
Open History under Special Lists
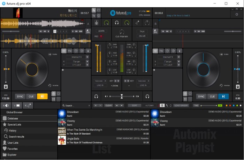pos(29,130)
